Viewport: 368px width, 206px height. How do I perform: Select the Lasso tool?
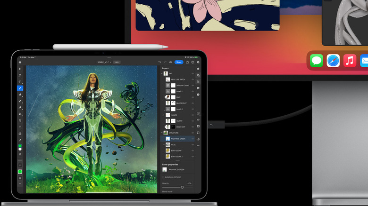tap(20, 82)
